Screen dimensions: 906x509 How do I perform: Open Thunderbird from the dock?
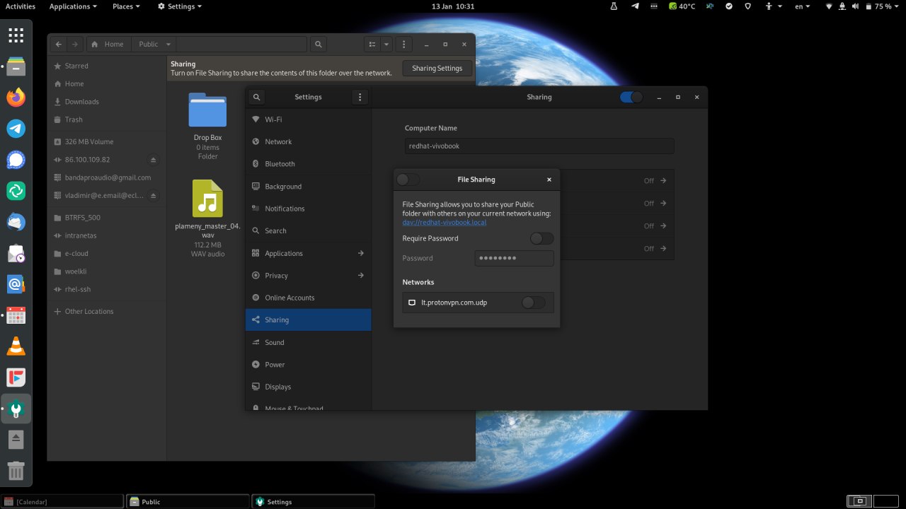16,222
